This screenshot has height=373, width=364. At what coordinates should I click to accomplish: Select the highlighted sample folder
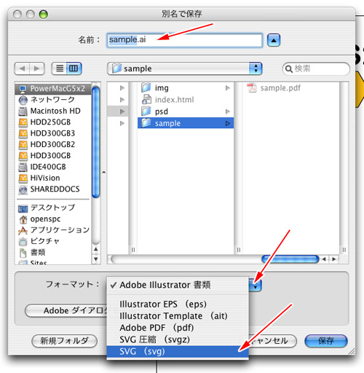pos(186,123)
